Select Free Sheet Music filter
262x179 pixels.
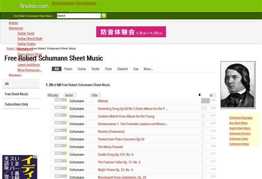pyautogui.click(x=21, y=94)
